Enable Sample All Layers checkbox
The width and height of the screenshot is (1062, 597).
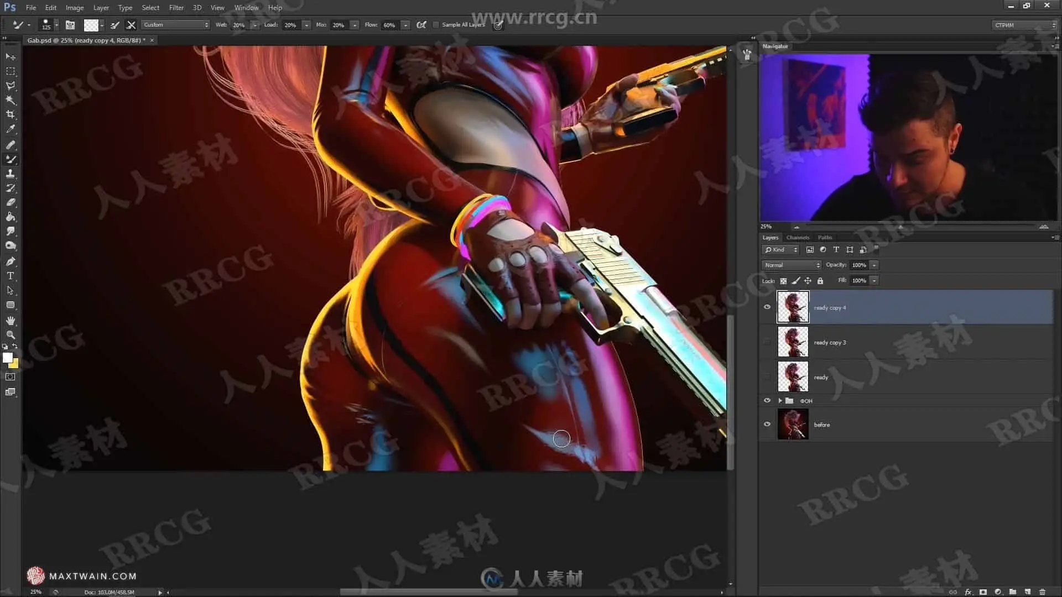coord(436,25)
